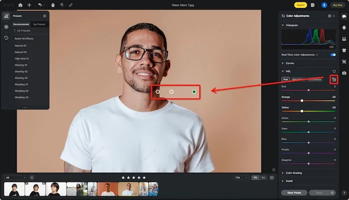Go to the Home screen icon

(x=20, y=5)
